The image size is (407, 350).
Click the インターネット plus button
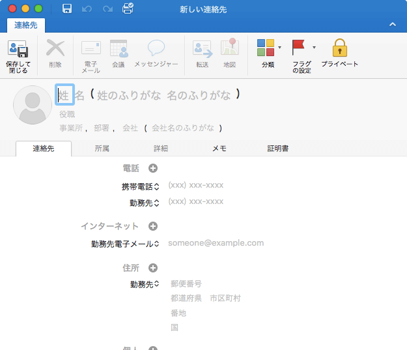[x=153, y=226]
